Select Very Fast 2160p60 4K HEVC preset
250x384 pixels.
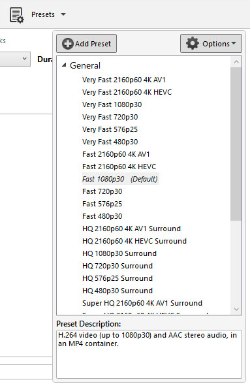(x=127, y=92)
